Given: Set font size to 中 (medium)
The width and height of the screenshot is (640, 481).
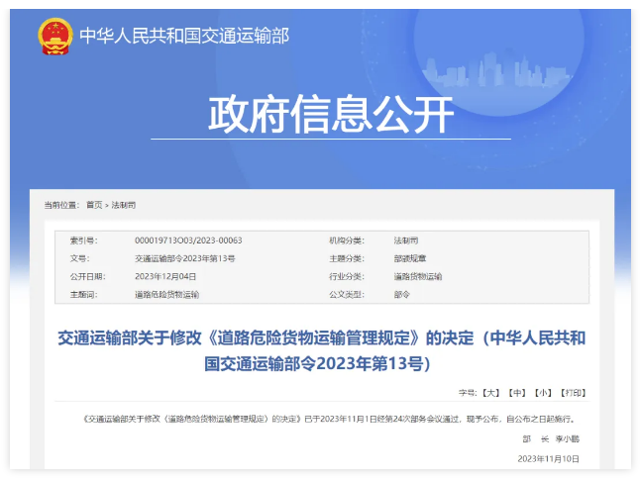Looking at the screenshot, I should [516, 393].
